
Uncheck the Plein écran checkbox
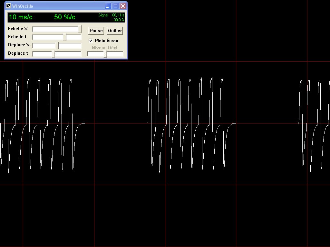[91, 41]
